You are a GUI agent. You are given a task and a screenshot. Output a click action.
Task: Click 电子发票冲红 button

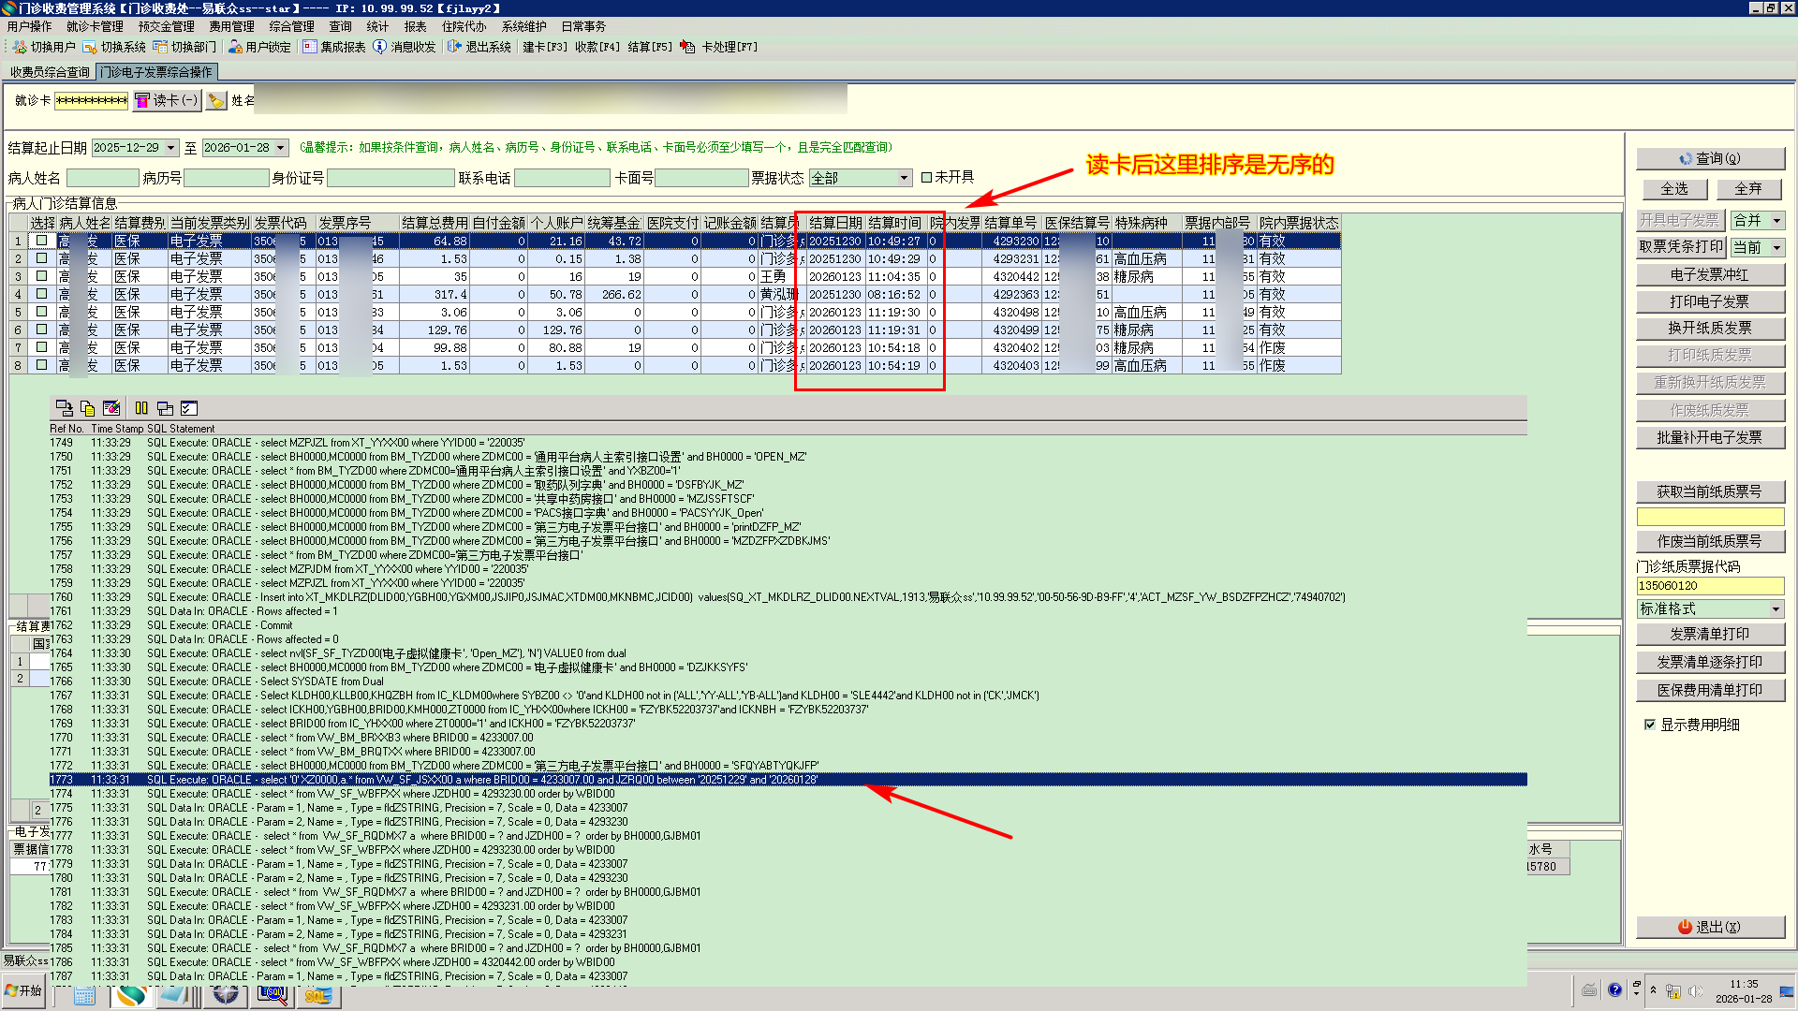[1709, 275]
